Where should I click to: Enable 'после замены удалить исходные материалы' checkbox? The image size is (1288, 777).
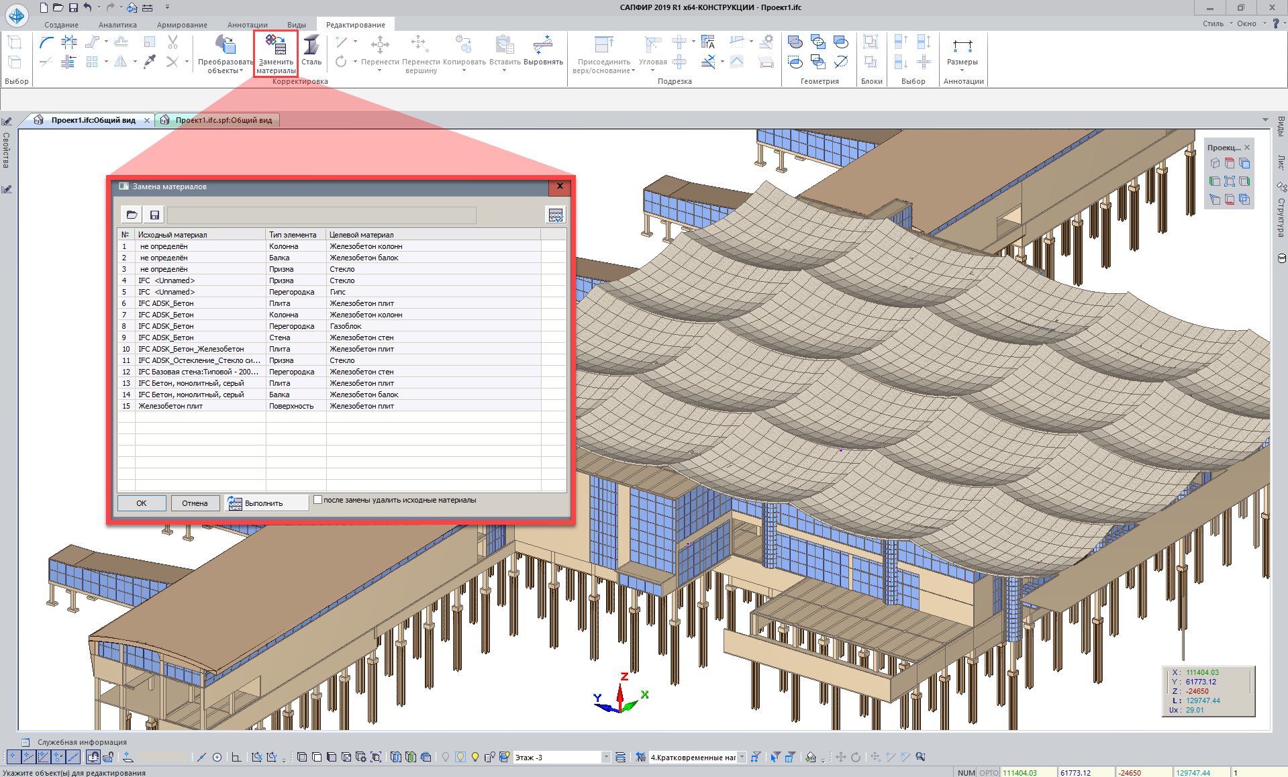point(318,500)
